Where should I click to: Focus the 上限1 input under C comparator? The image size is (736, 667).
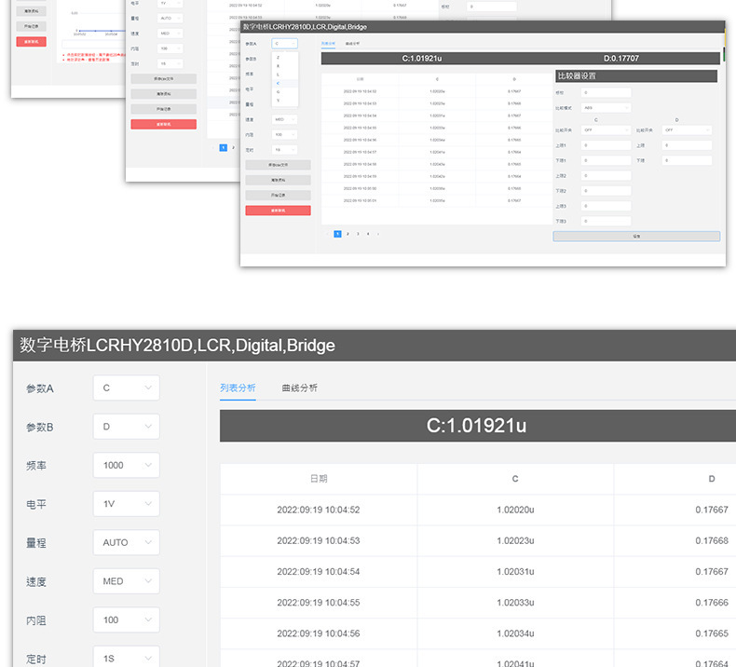(606, 145)
